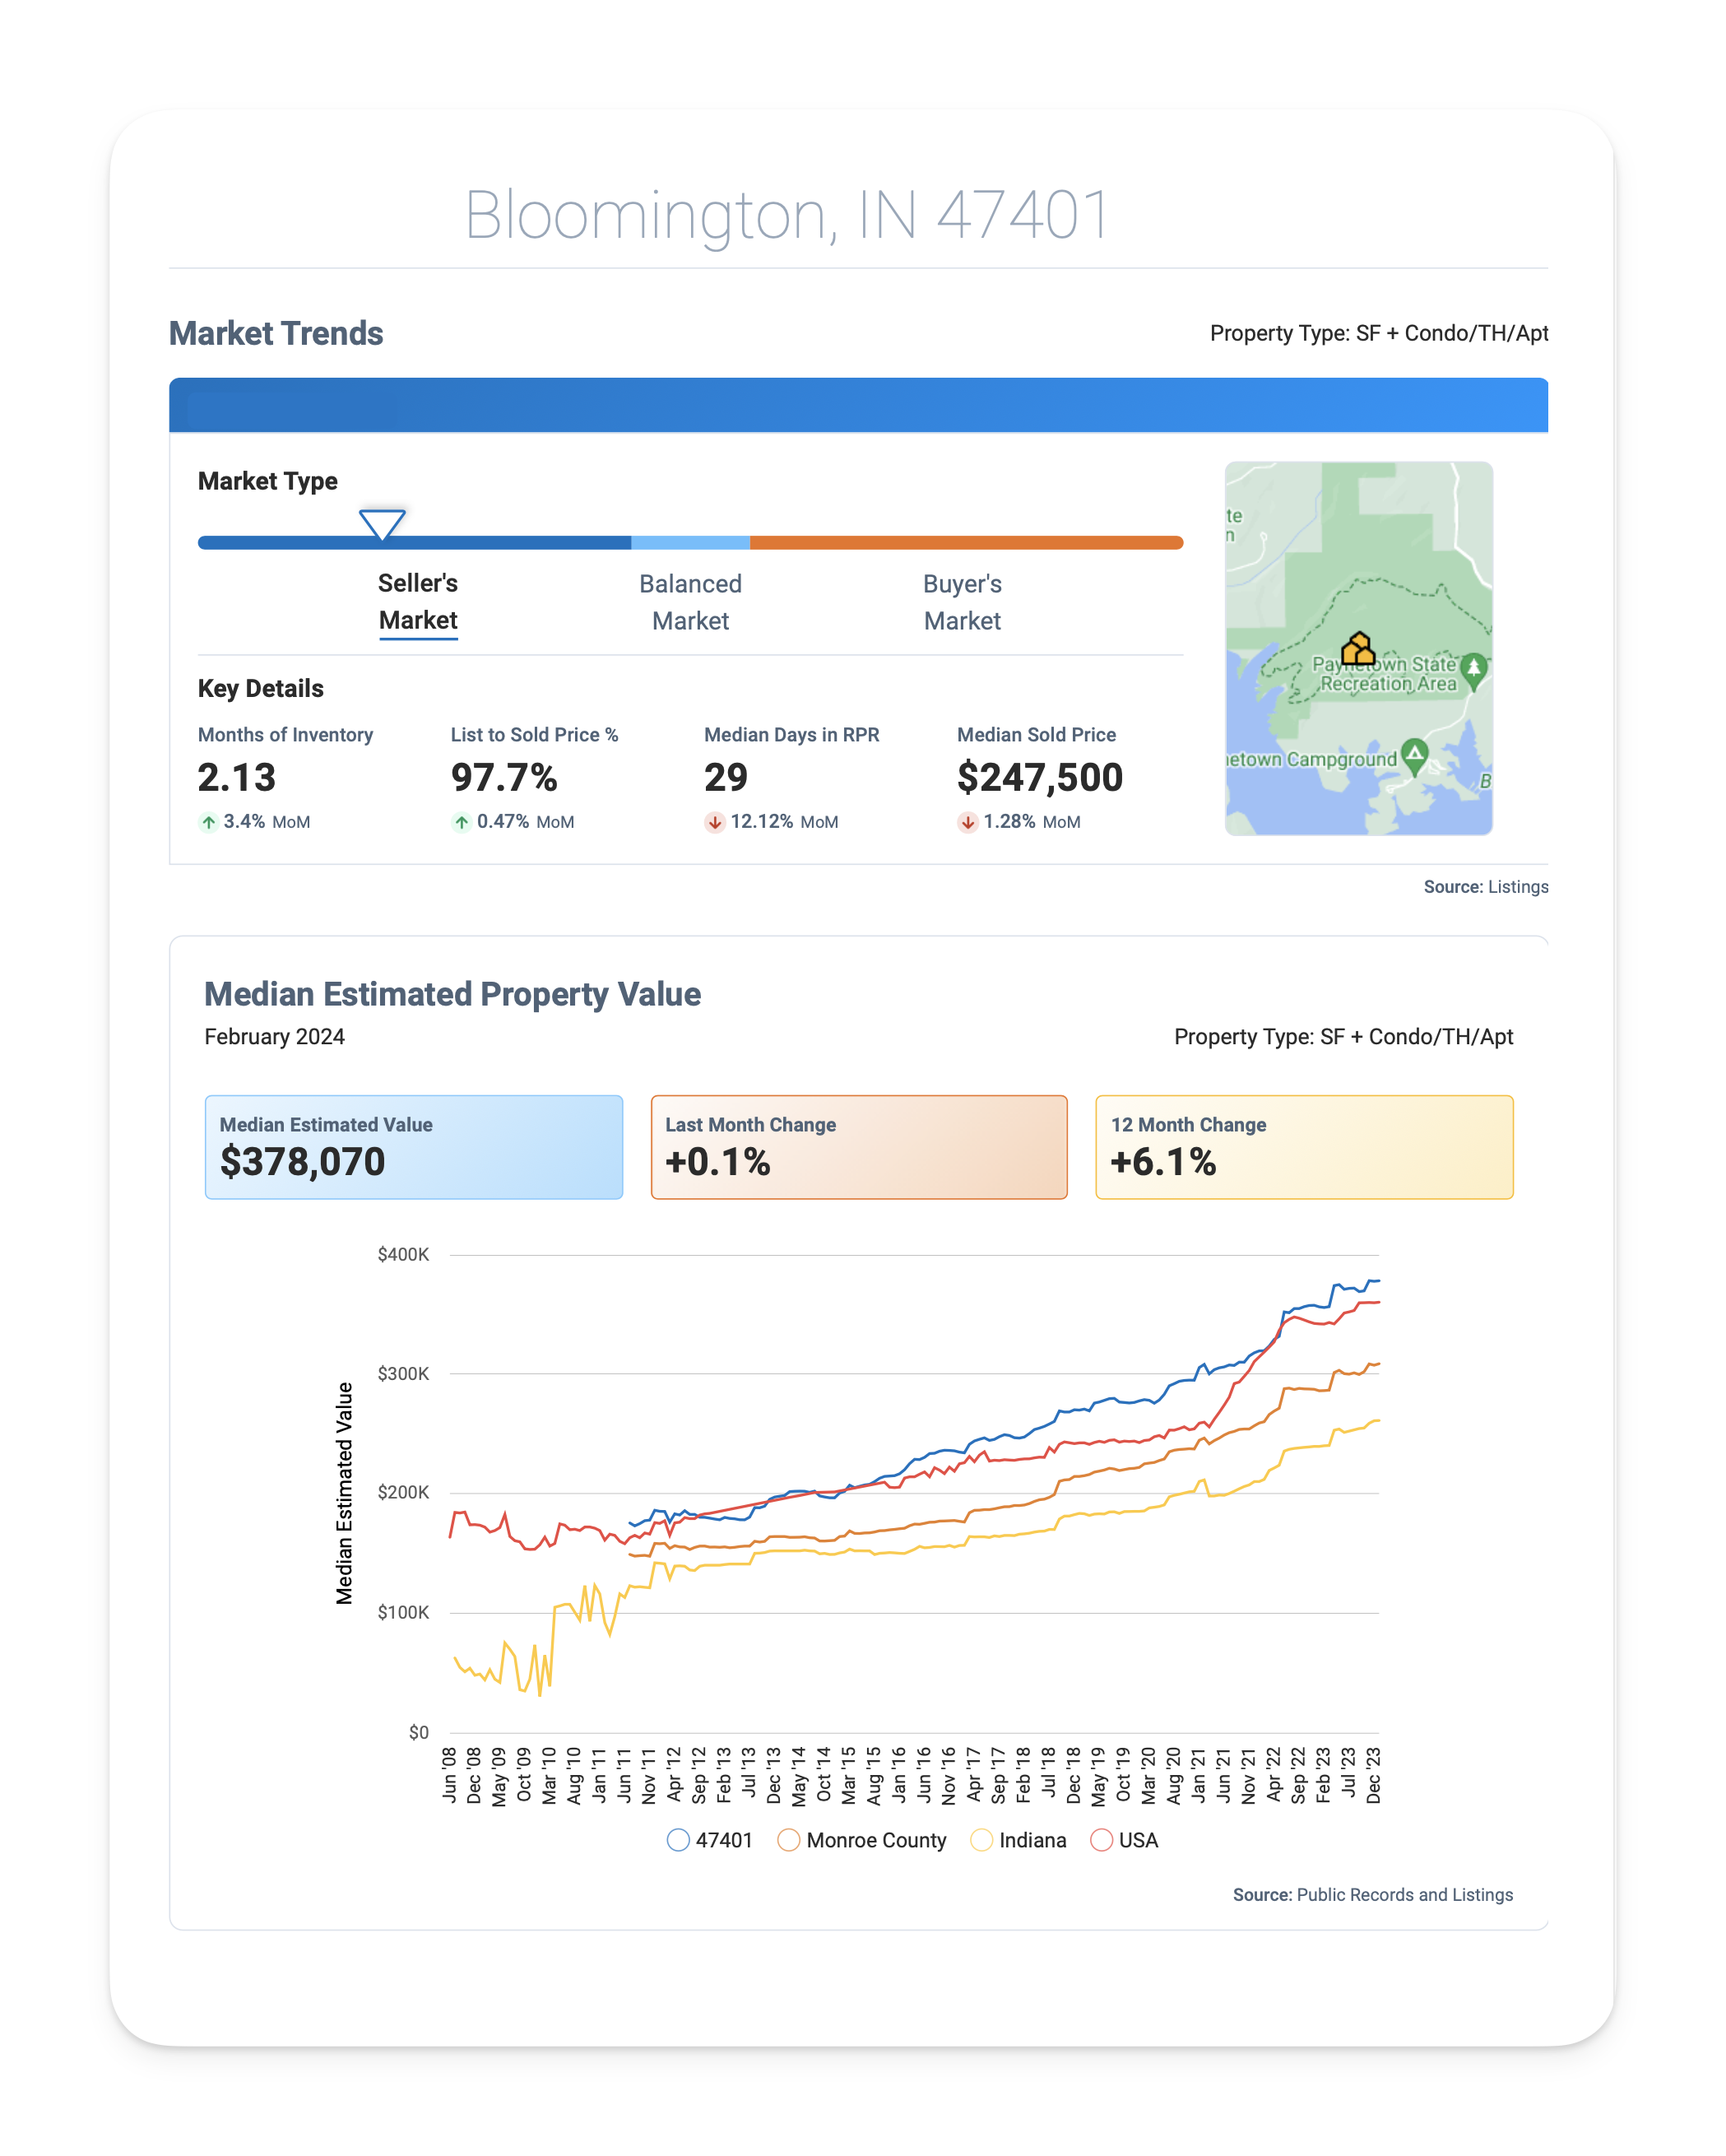Image resolution: width=1726 pixels, height=2156 pixels.
Task: Toggle the 47401 legend series
Action: click(709, 1840)
